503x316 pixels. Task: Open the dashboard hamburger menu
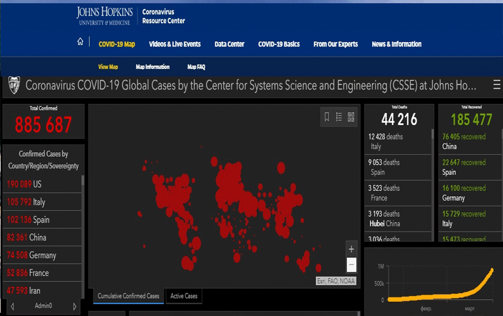click(x=496, y=85)
